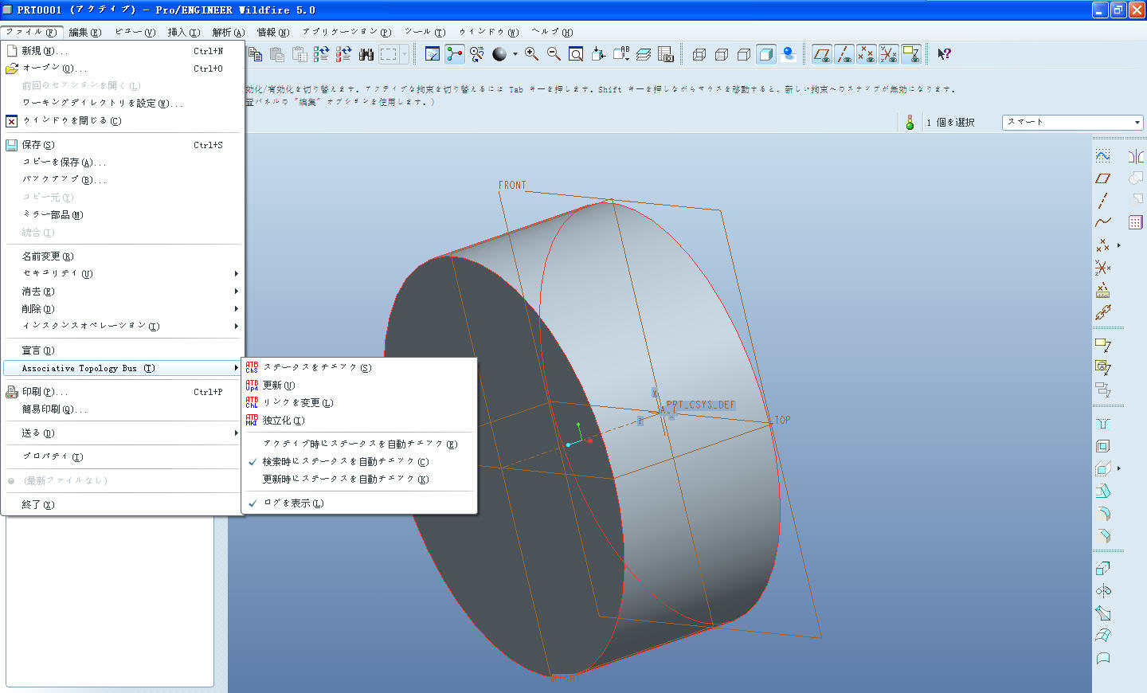Open the ビュー menu
This screenshot has height=693, width=1147.
pyautogui.click(x=135, y=33)
